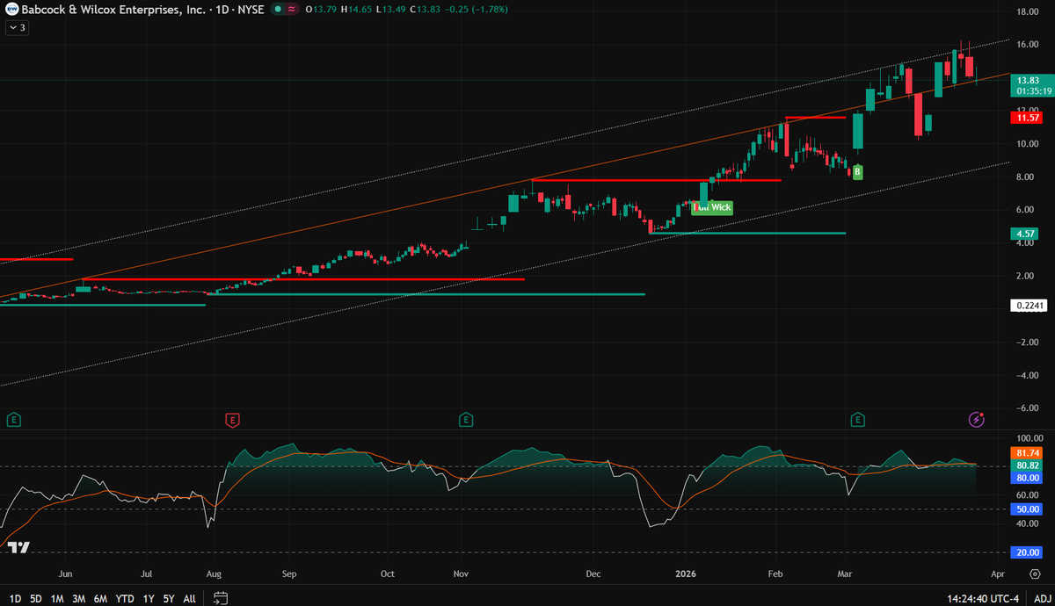
Task: Select the 1D date range
Action: point(16,599)
